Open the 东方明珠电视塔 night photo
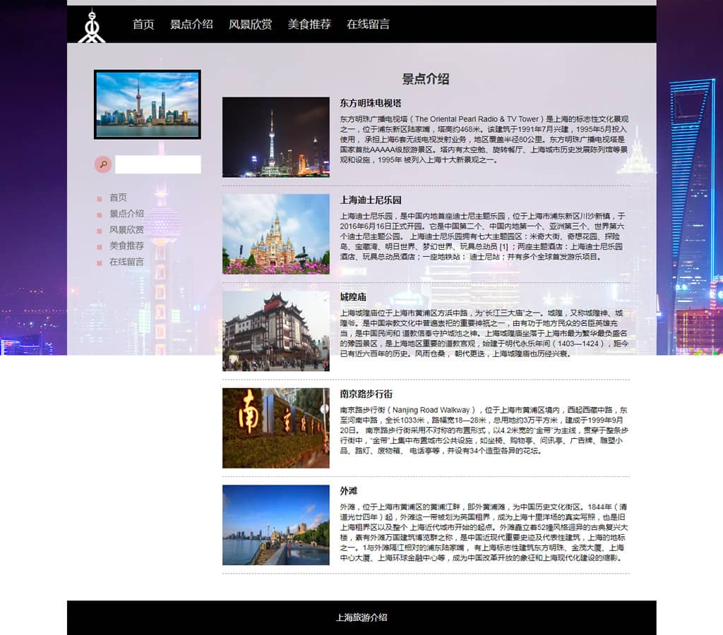Image resolution: width=723 pixels, height=635 pixels. click(275, 137)
